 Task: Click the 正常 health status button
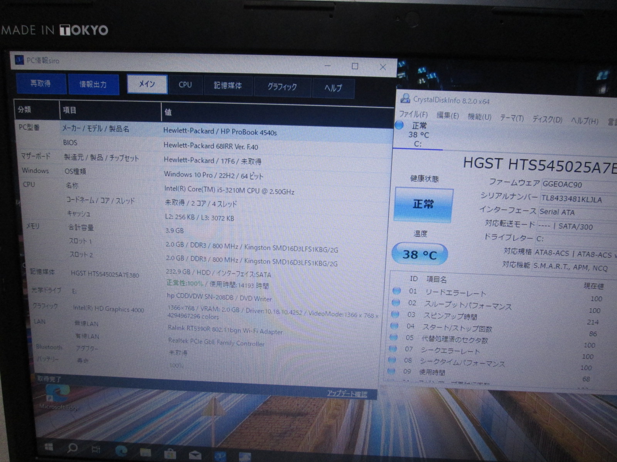tap(423, 204)
